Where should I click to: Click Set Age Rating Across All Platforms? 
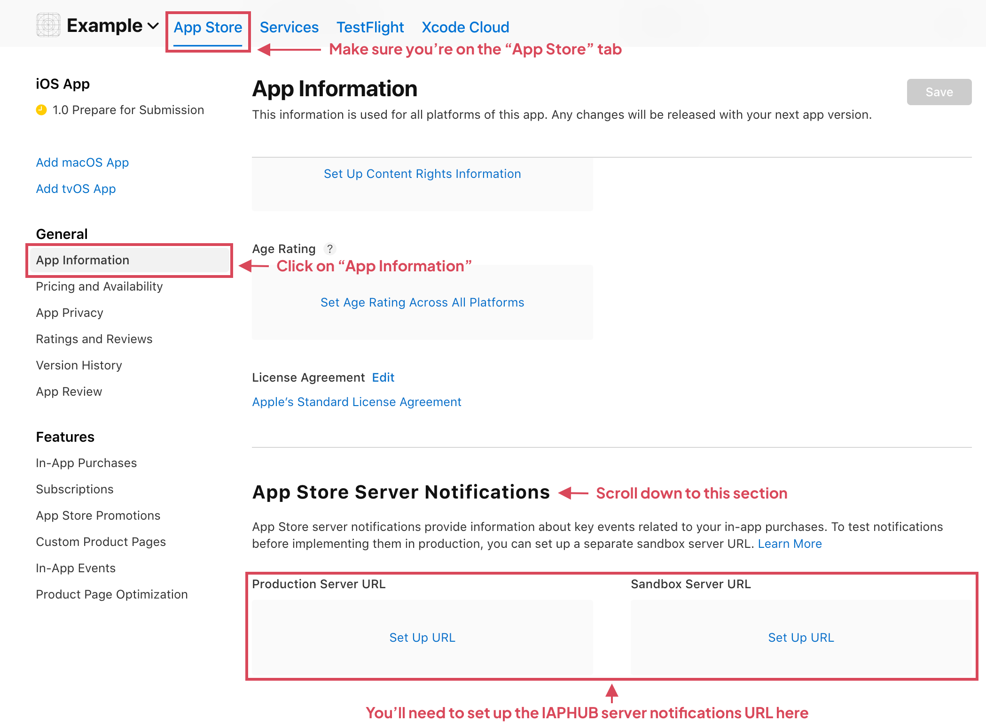[x=422, y=302]
